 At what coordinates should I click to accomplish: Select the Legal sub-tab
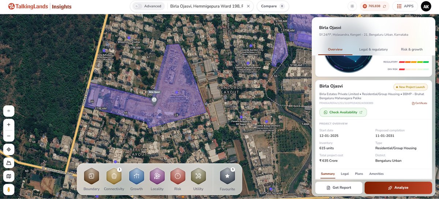[x=345, y=174]
